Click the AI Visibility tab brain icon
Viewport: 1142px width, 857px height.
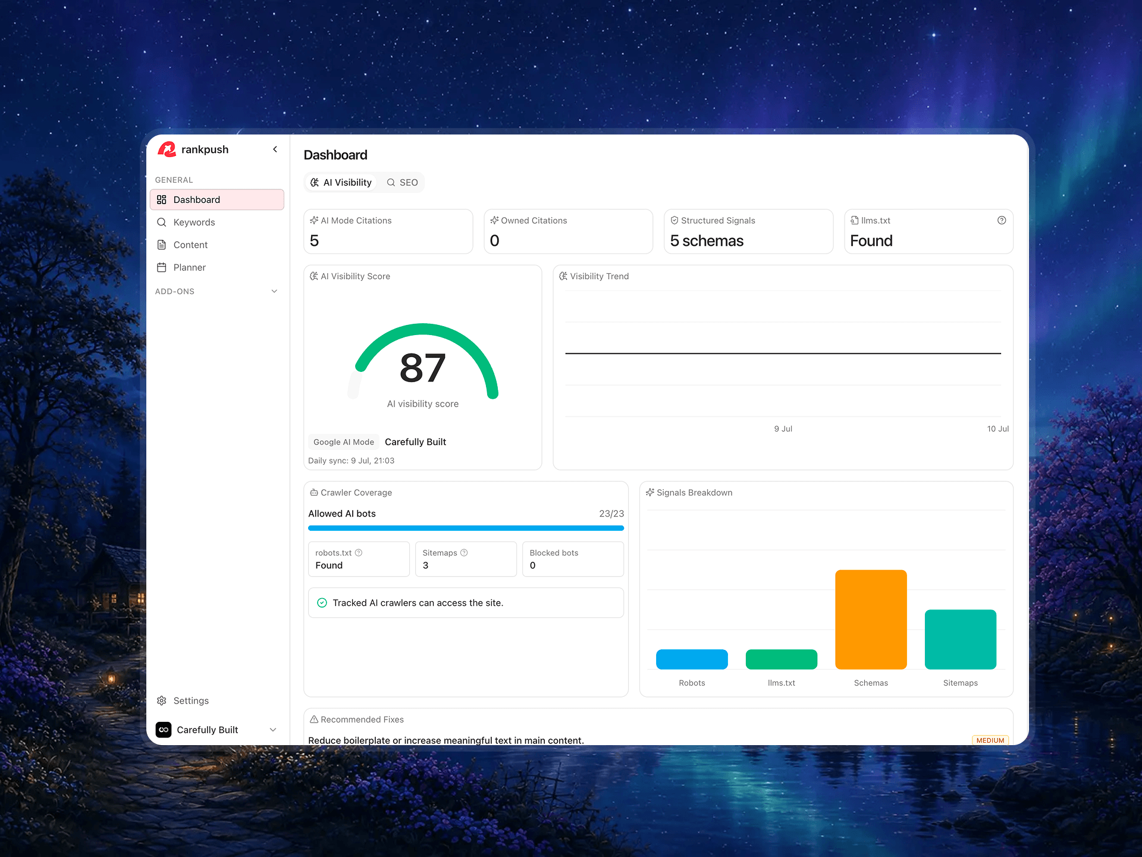(315, 183)
